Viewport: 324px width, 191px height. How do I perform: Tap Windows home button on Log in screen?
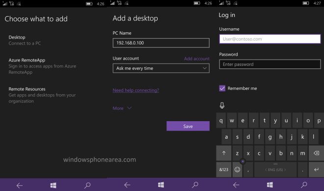pos(270,185)
